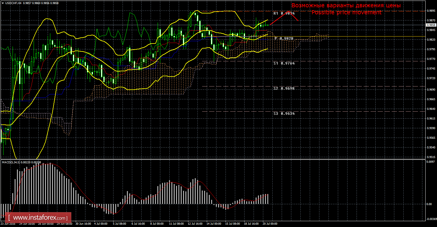Click the '23 Jun 2016' date on time axis
This screenshot has height=227, width=437.
(8, 224)
